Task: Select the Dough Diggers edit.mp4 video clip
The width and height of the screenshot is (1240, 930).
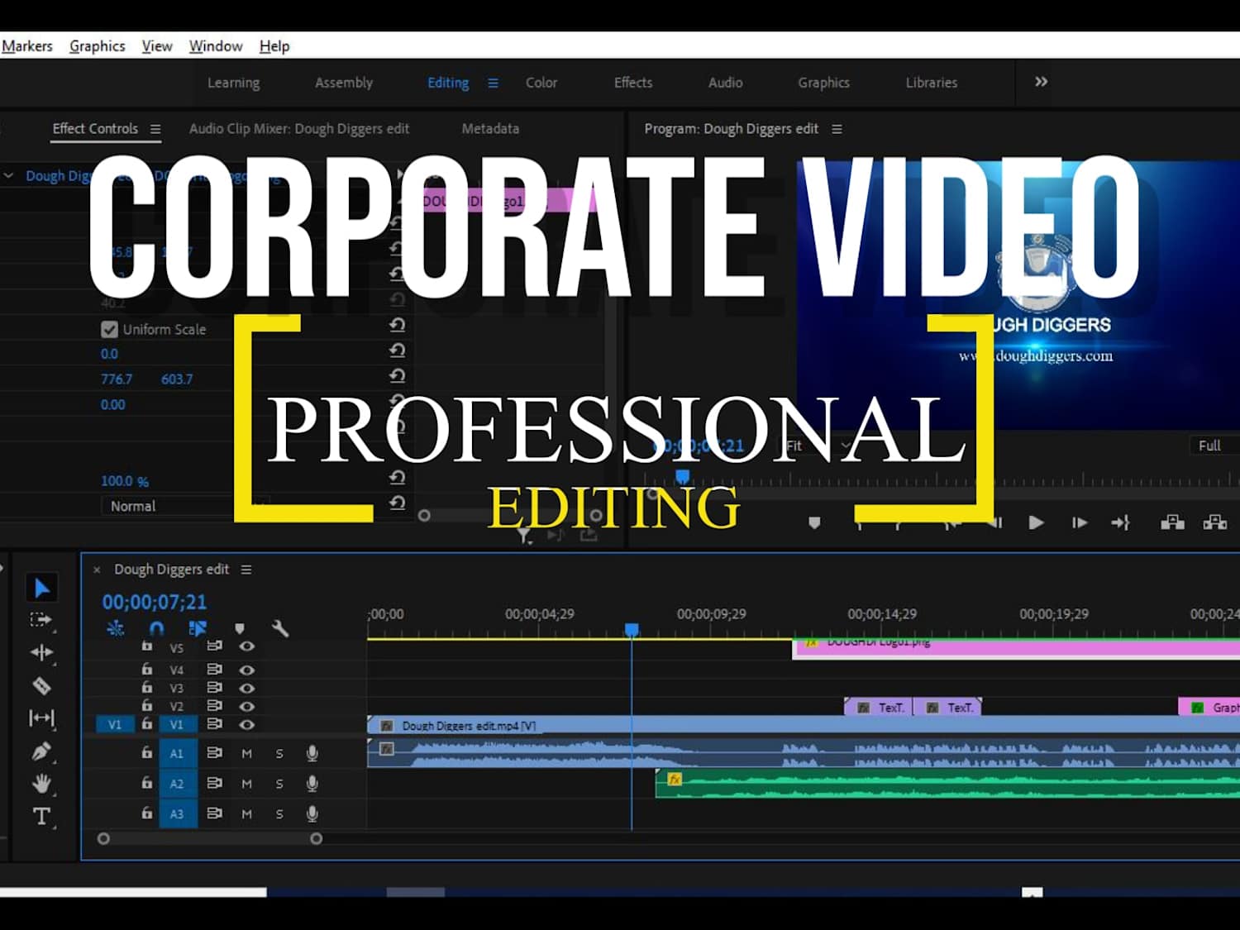Action: click(x=804, y=725)
